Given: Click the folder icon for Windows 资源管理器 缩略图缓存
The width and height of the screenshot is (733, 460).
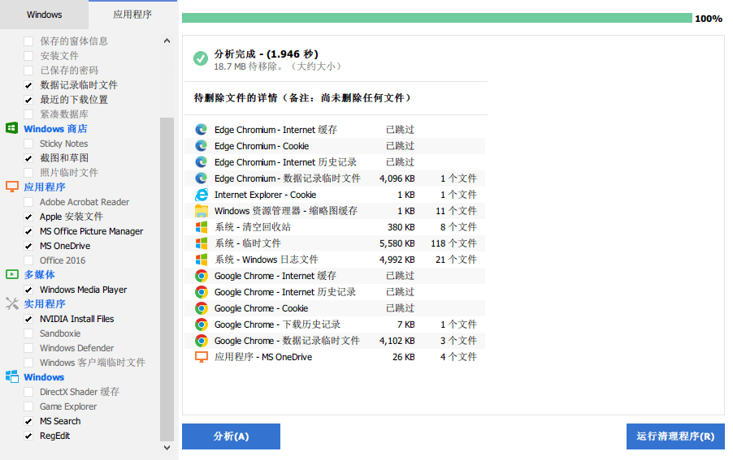Looking at the screenshot, I should click(x=201, y=211).
